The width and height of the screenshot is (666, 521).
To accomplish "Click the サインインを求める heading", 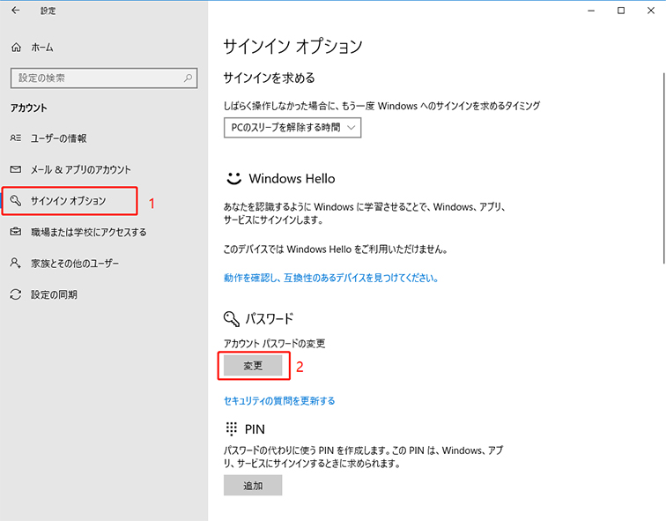I will pyautogui.click(x=270, y=78).
